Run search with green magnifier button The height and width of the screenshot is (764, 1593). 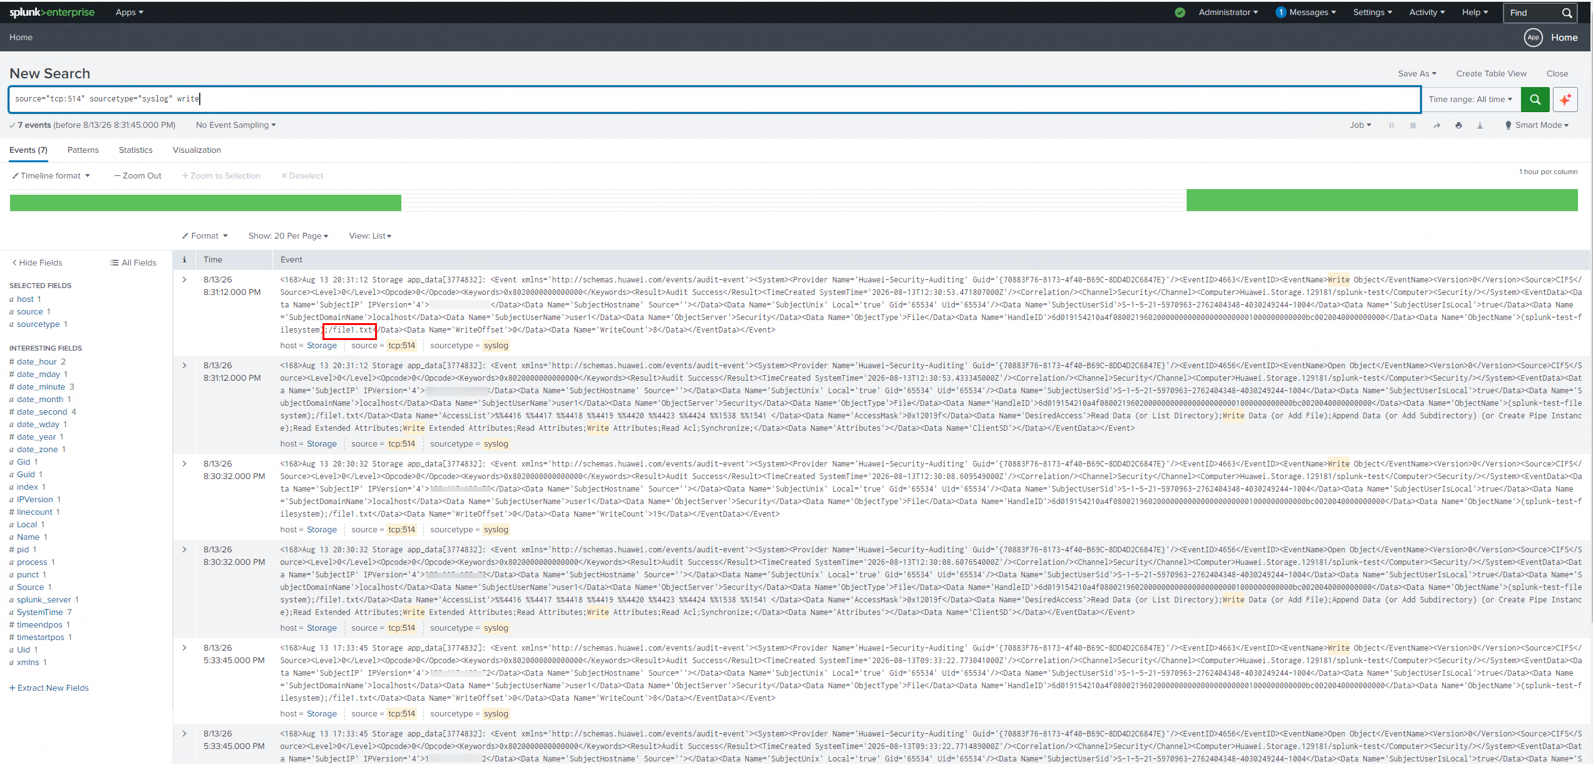click(1535, 100)
